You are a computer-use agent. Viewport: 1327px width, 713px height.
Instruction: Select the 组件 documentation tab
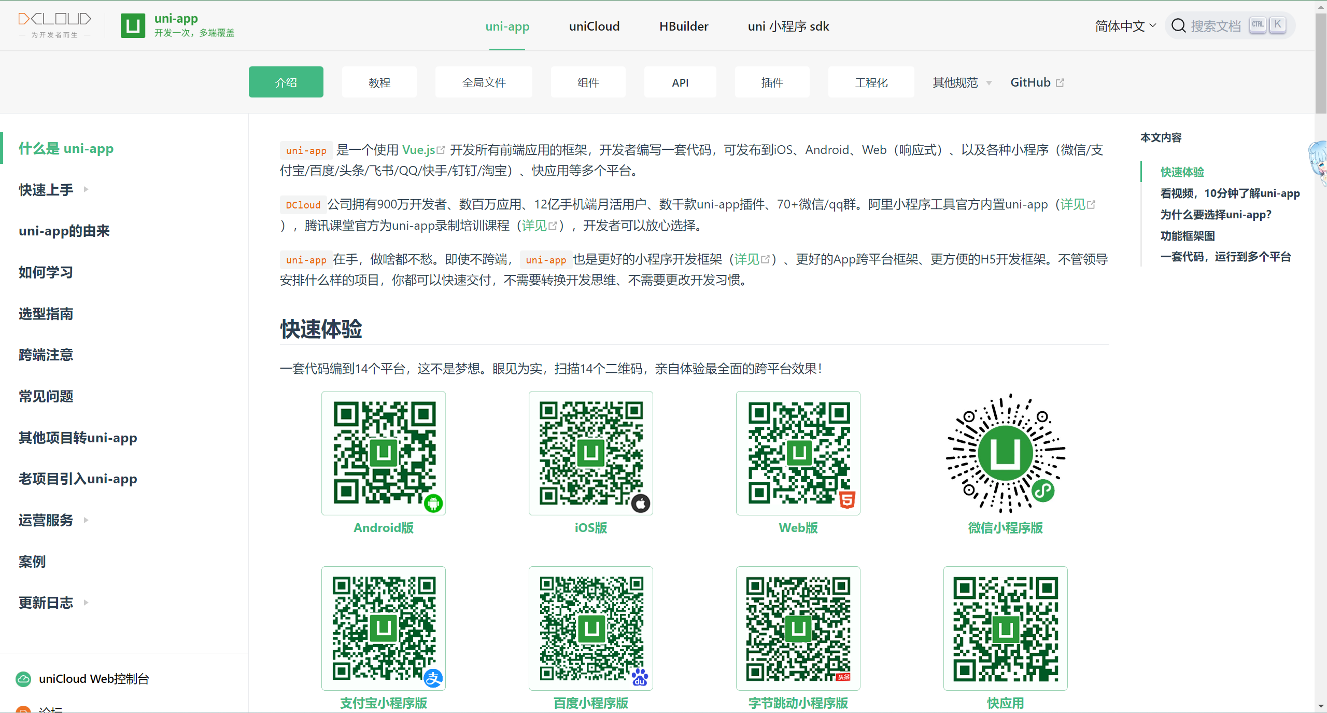point(588,82)
